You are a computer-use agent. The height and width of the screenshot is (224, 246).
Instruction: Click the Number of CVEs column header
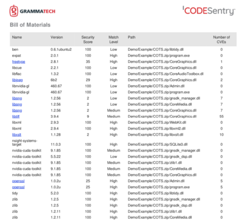pos(221,40)
